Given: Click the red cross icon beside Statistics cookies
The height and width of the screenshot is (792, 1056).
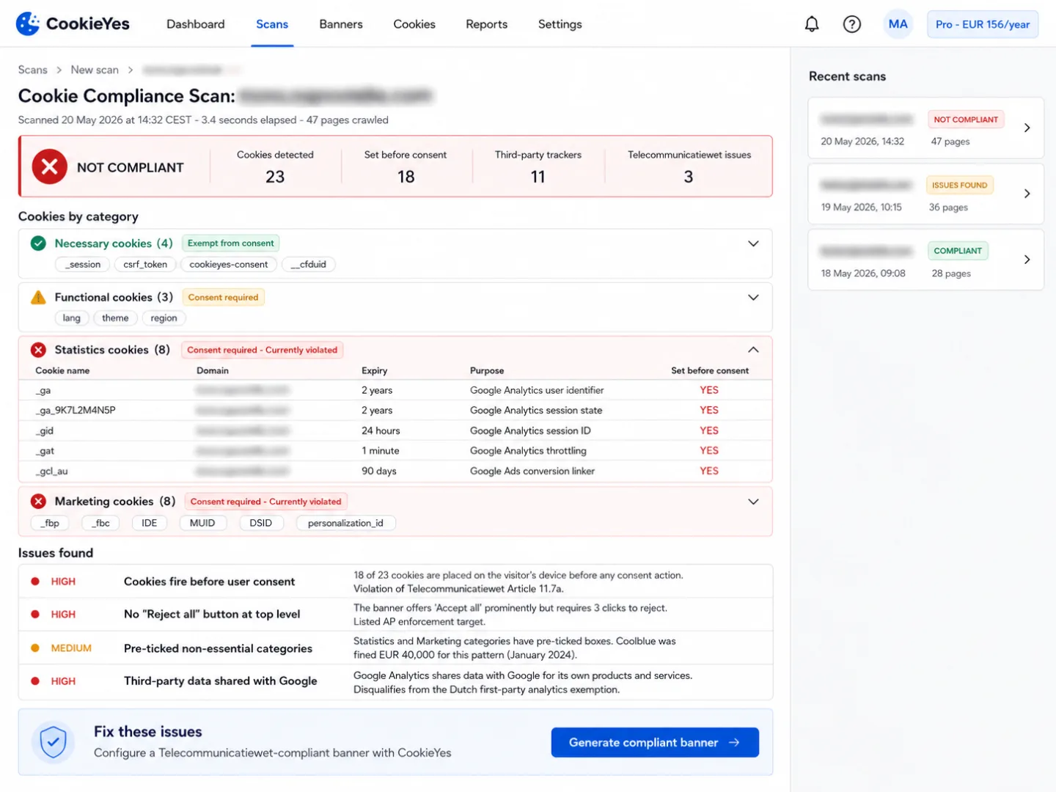Looking at the screenshot, I should click(38, 350).
